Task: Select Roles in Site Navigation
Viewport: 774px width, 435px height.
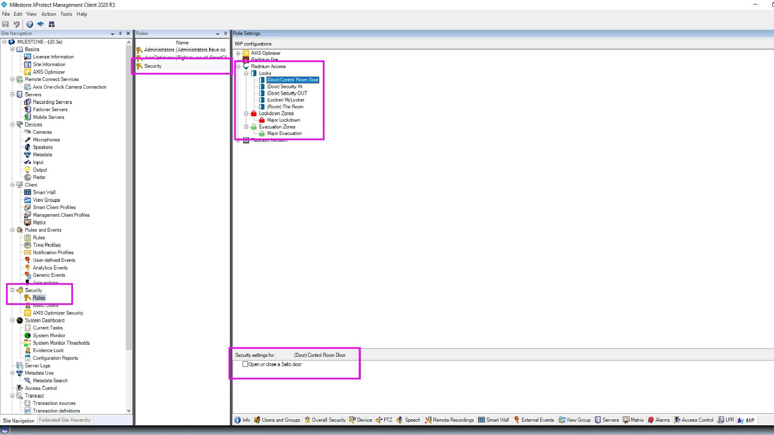Action: [x=39, y=298]
